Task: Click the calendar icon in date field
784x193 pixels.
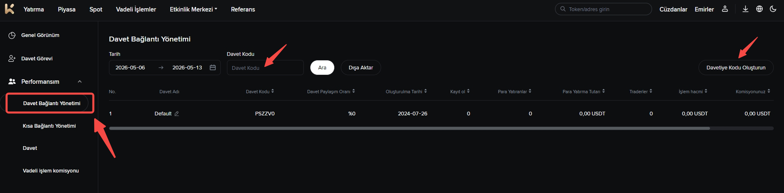Action: 213,67
